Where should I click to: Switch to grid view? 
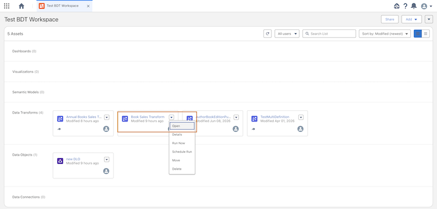click(418, 34)
